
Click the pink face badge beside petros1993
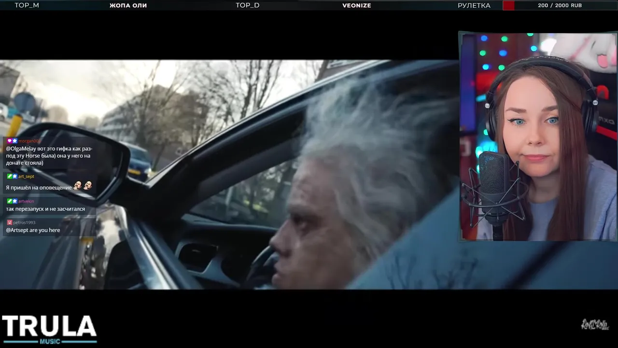pos(9,222)
